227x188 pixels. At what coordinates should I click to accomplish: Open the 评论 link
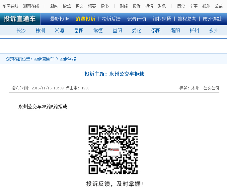coord(79,6)
